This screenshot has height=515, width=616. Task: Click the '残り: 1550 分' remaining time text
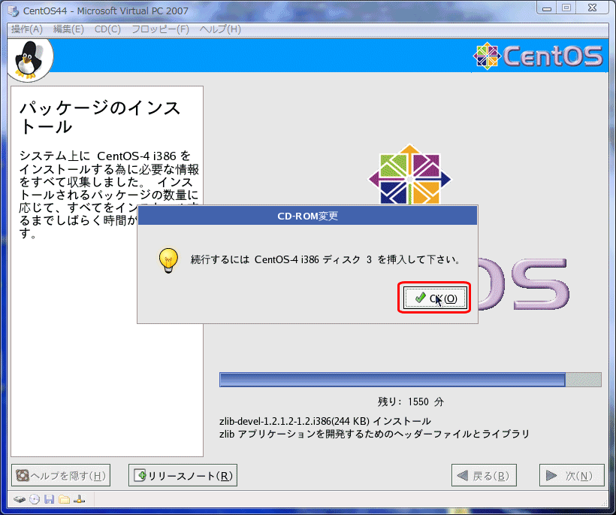tap(410, 401)
